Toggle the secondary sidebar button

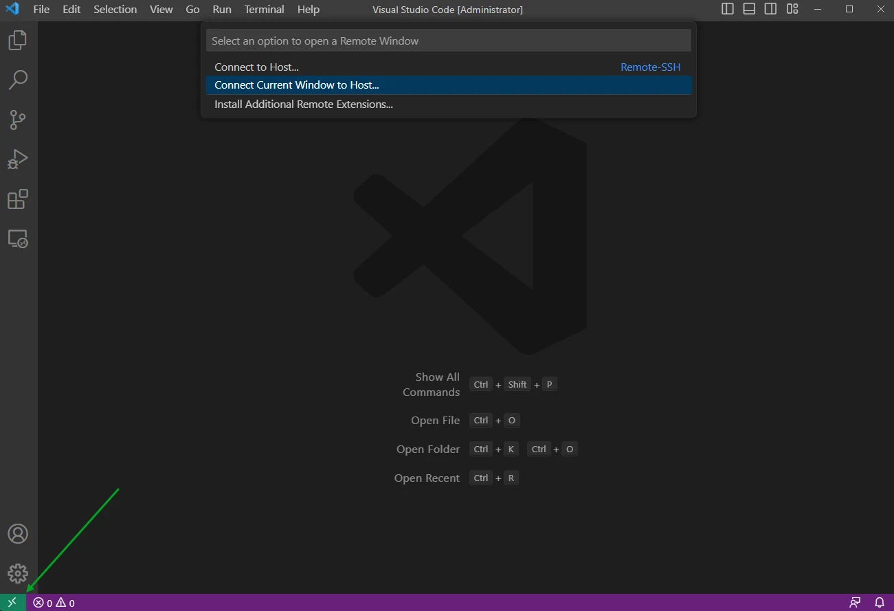(770, 9)
